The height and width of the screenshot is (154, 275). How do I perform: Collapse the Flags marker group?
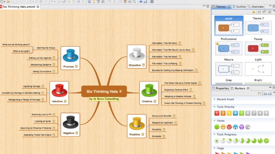click(x=214, y=148)
